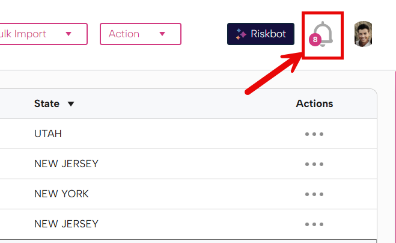Click the sort arrow beside the State header

(71, 104)
